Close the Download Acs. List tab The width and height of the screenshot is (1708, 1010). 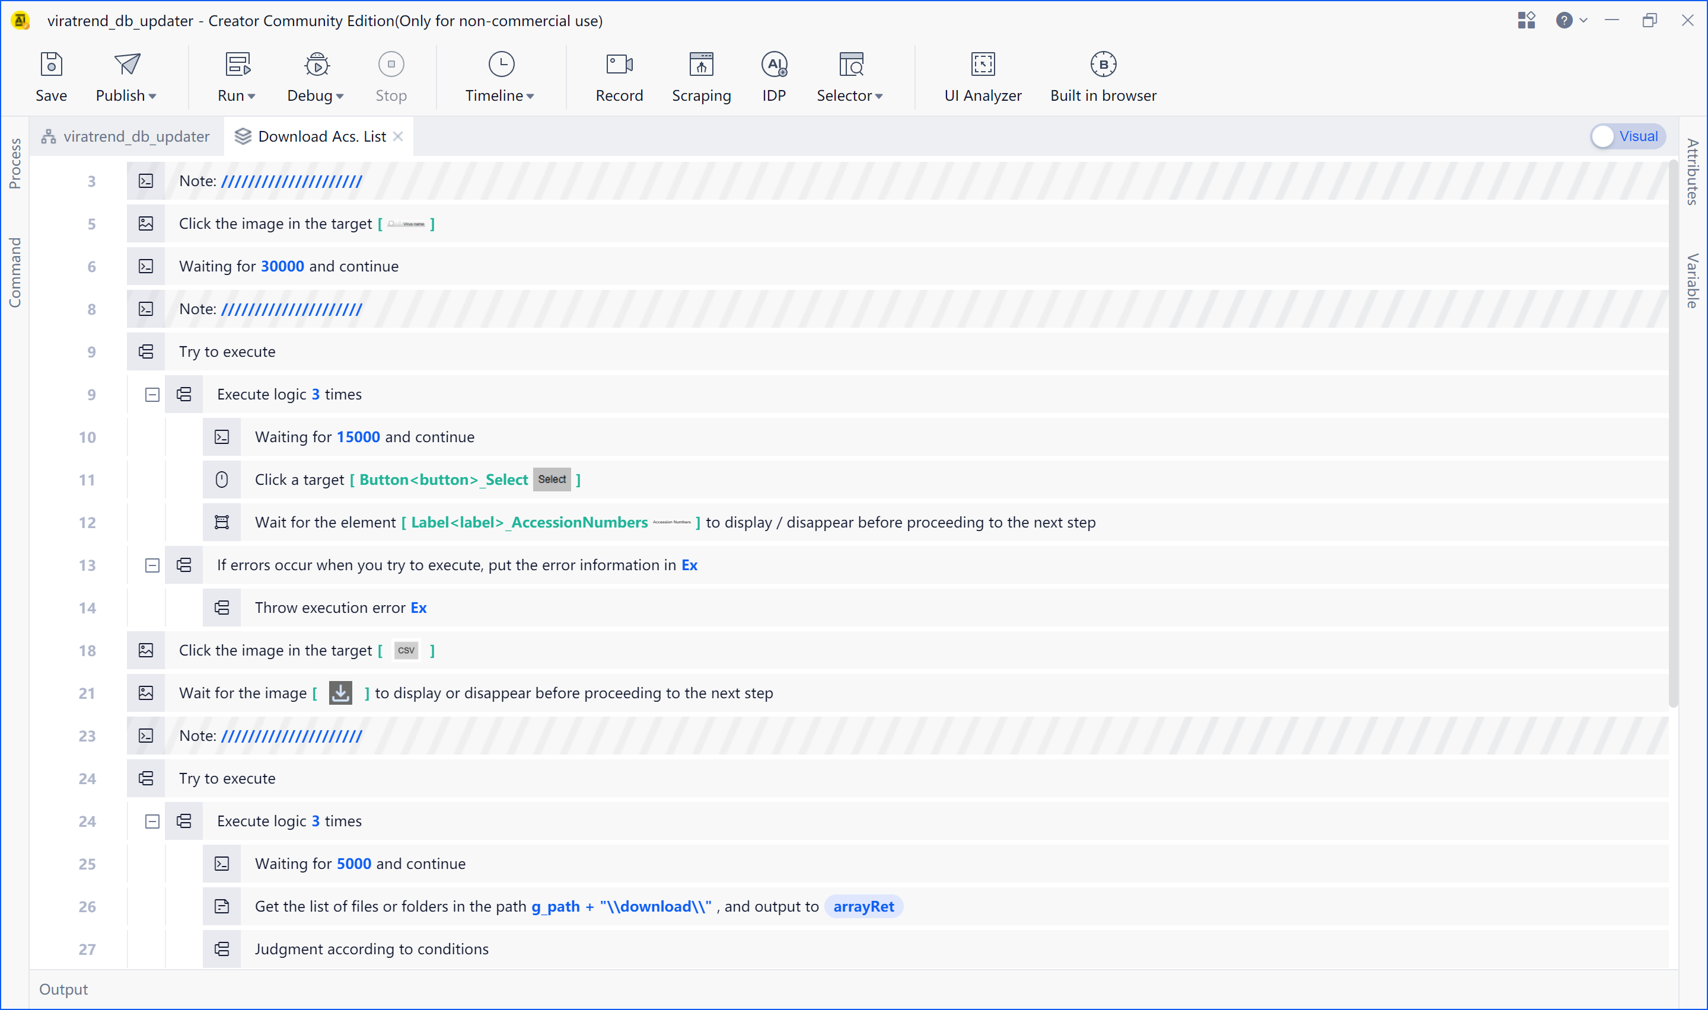(x=399, y=136)
